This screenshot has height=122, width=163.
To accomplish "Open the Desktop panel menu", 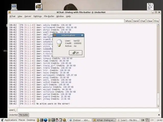I will pyautogui.click(x=31, y=120).
